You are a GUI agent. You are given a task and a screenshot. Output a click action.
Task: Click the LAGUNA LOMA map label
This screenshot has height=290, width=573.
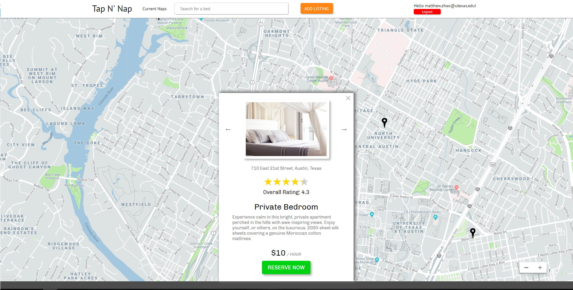click(66, 123)
